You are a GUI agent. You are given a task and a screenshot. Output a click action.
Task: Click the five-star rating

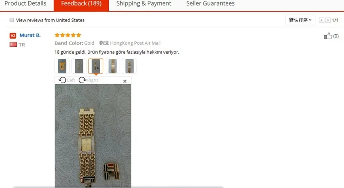[68, 35]
